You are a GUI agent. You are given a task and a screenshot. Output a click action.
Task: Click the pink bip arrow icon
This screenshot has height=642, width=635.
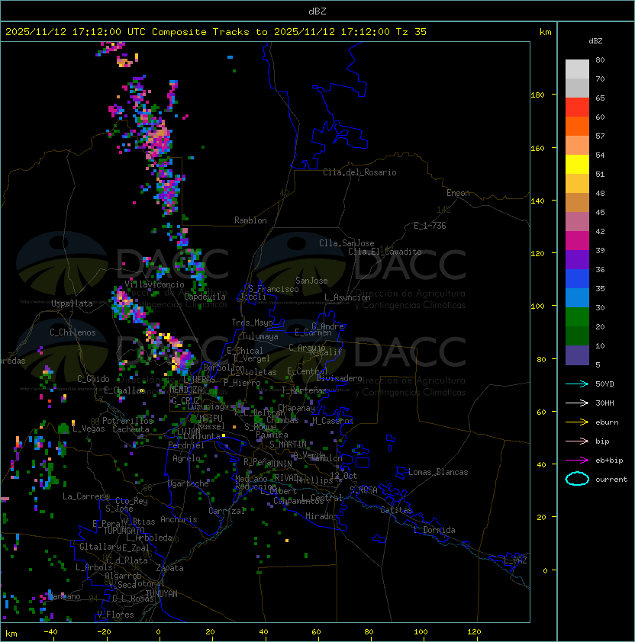pyautogui.click(x=577, y=441)
